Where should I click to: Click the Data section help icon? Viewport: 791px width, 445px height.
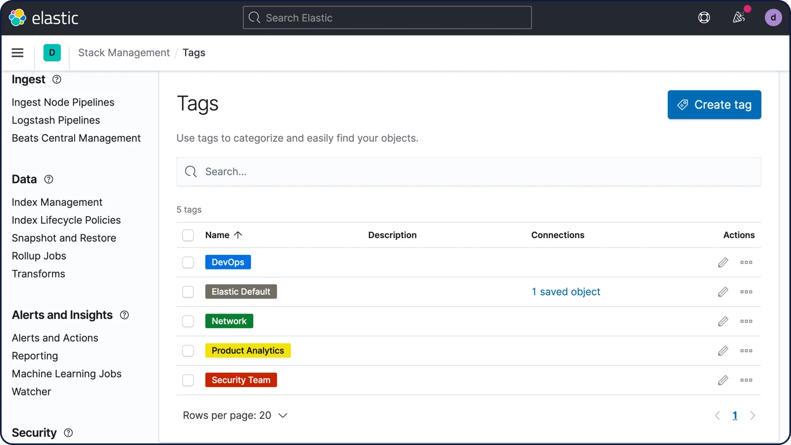49,179
